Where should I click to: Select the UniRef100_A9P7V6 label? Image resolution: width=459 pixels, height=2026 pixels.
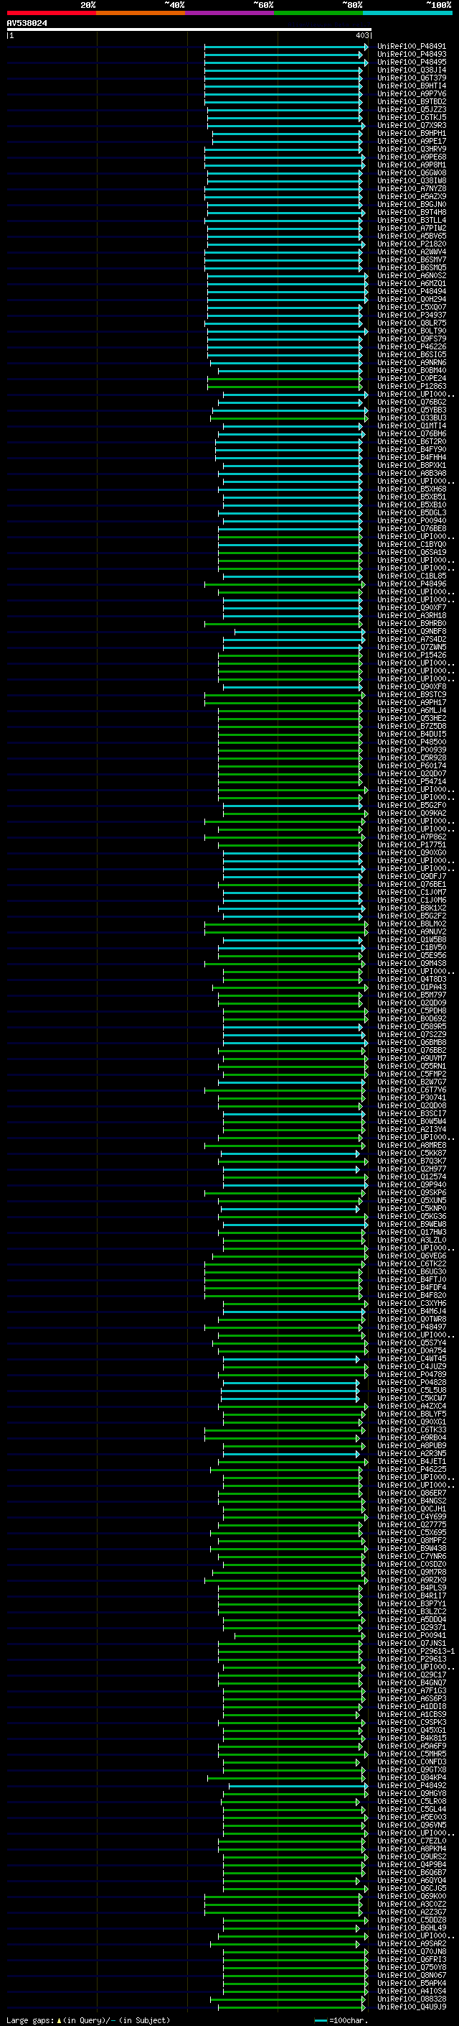coord(411,93)
